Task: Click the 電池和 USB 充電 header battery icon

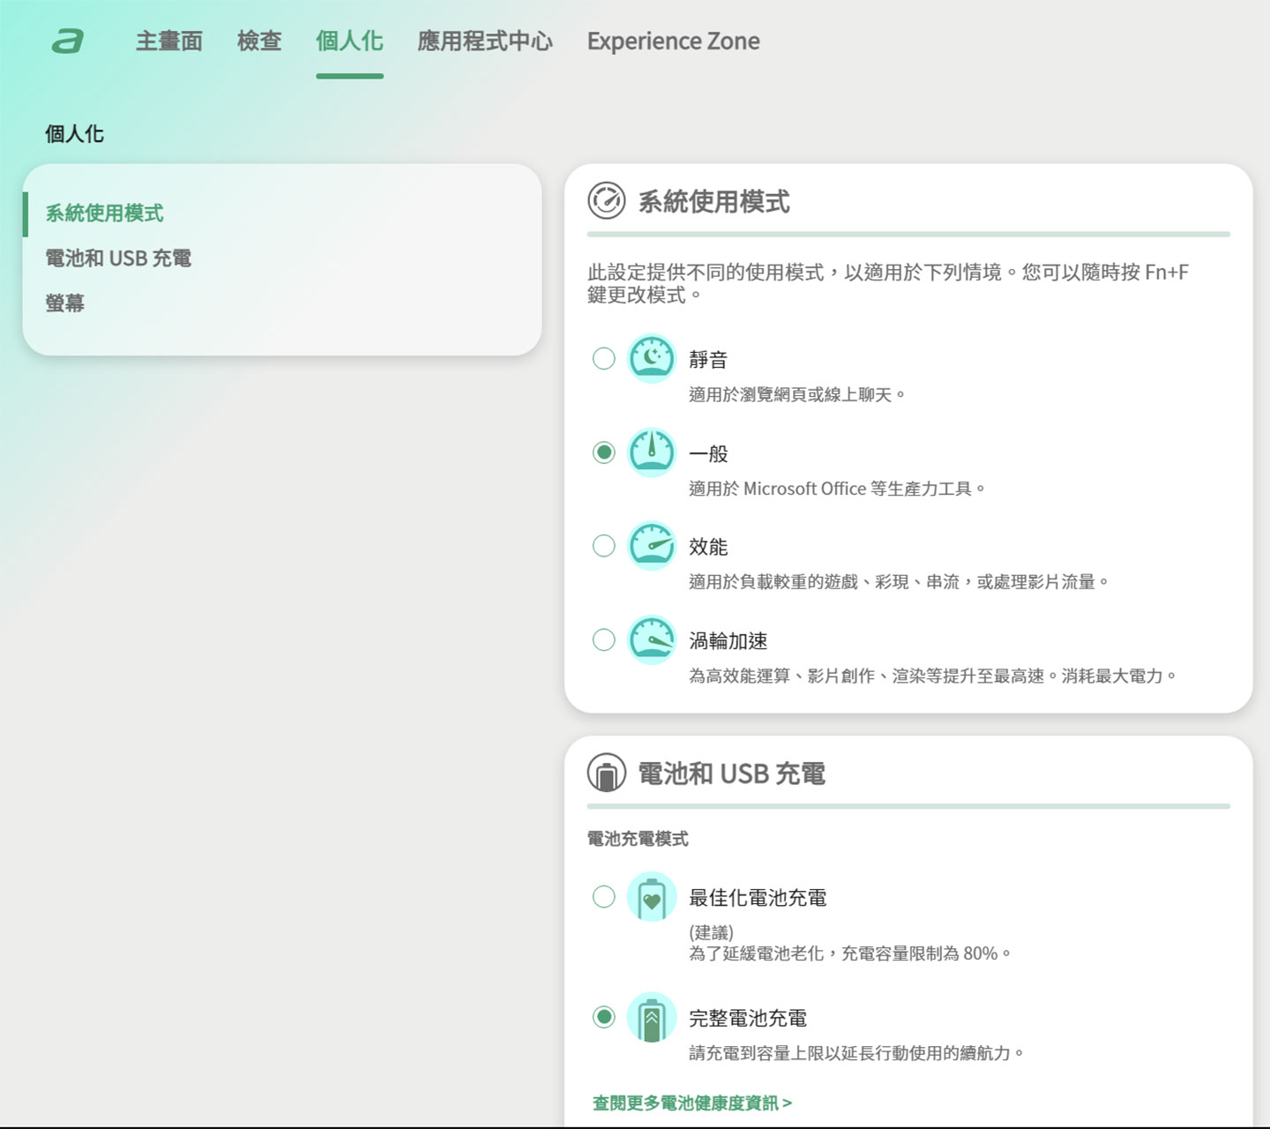Action: pyautogui.click(x=607, y=774)
